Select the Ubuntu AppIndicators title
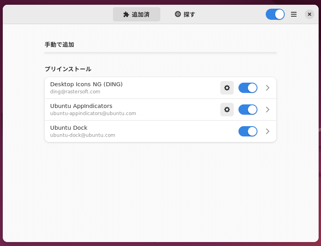 pos(81,106)
